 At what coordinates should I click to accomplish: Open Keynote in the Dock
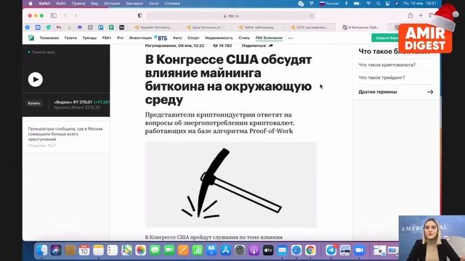tap(211, 250)
